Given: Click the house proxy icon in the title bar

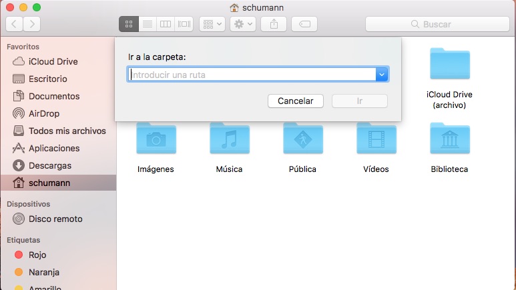Looking at the screenshot, I should tap(234, 7).
